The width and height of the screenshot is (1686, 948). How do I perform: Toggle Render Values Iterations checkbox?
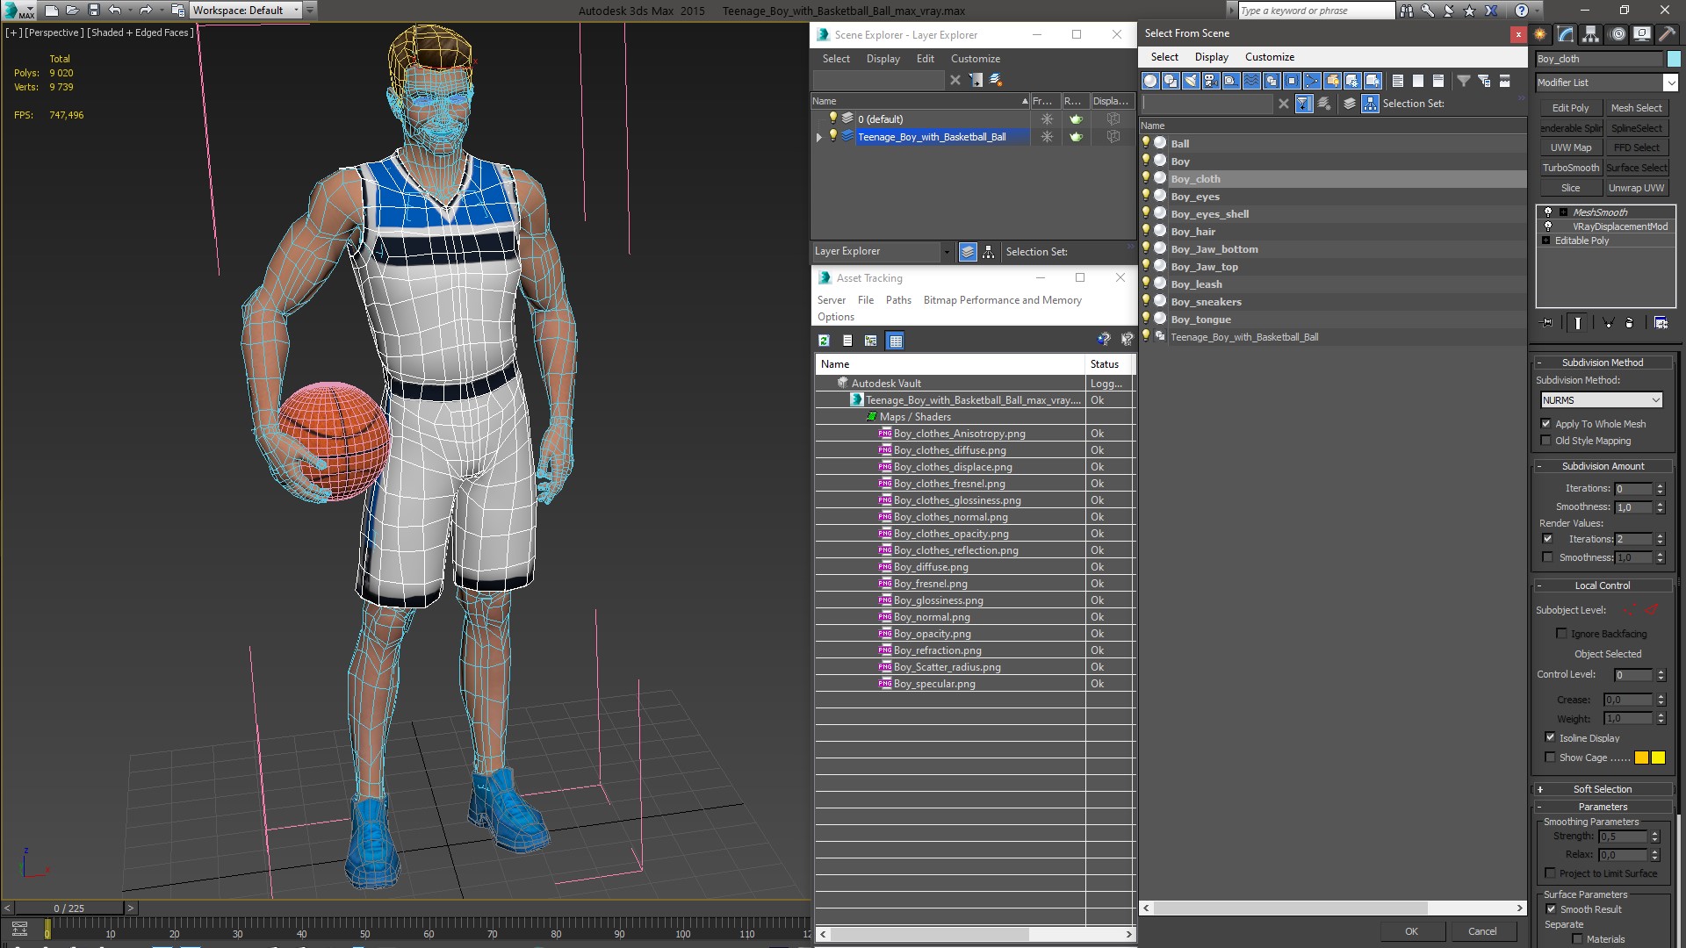click(1547, 539)
